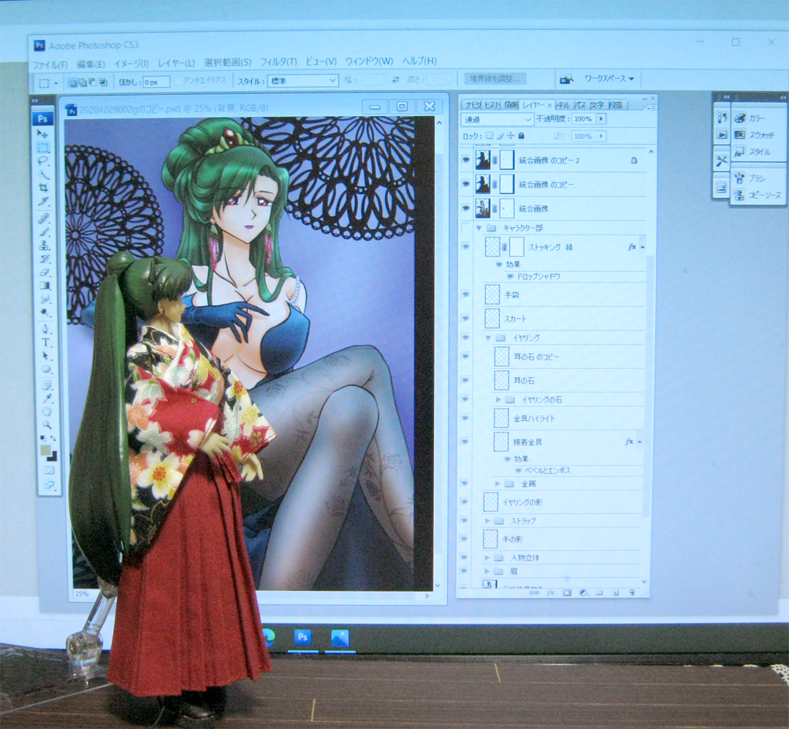
Task: Select the Lasso tool
Action: [x=43, y=161]
